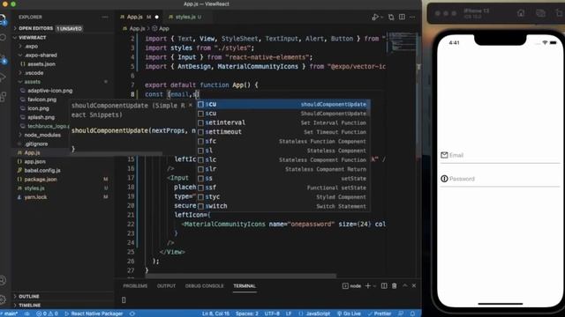The width and height of the screenshot is (565, 317).
Task: Choose ss setState snippet suggestion
Action: 282,178
